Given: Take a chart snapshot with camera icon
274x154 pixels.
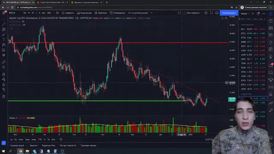Looking at the screenshot, I should (217, 13).
